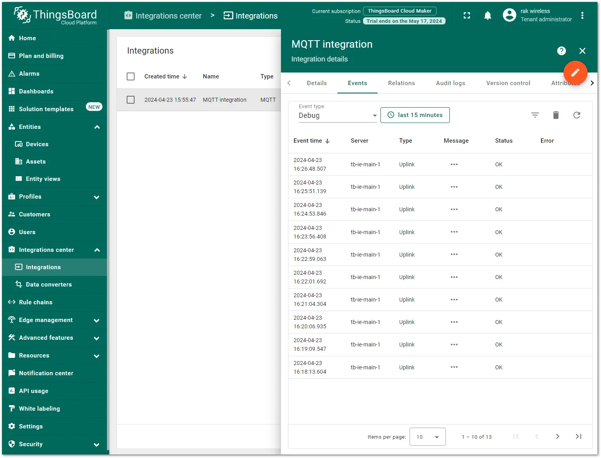This screenshot has height=458, width=601.
Task: Jump to last page of events
Action: point(579,436)
